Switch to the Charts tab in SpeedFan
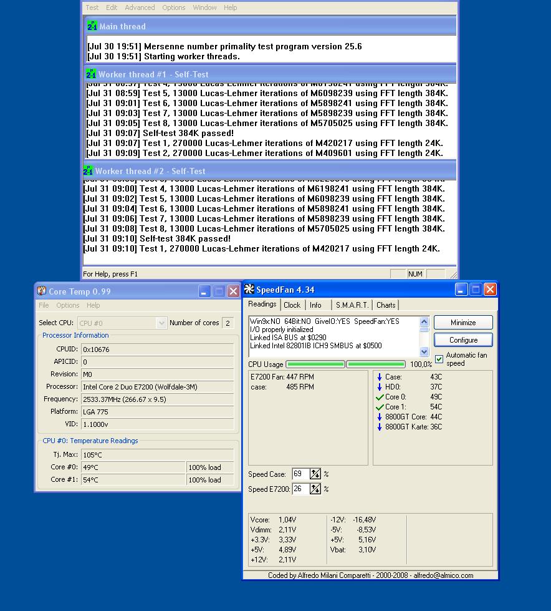Image resolution: width=551 pixels, height=611 pixels. point(386,305)
